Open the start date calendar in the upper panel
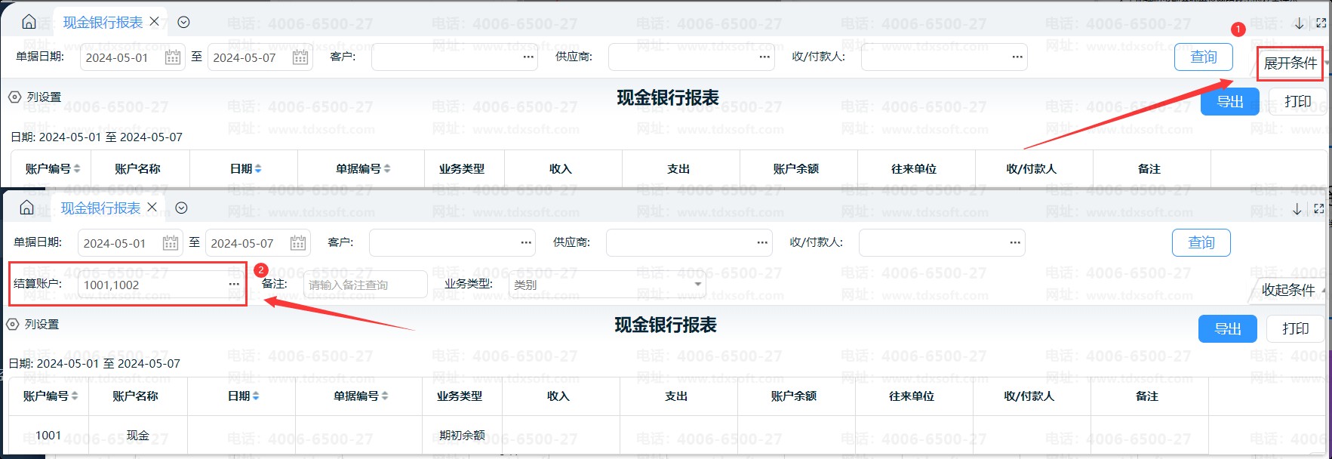 [x=173, y=57]
